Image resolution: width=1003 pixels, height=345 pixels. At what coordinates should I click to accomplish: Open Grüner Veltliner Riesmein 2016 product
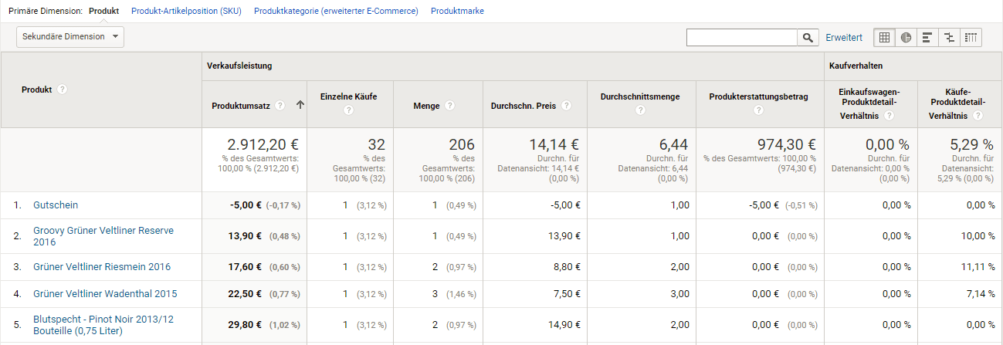102,267
